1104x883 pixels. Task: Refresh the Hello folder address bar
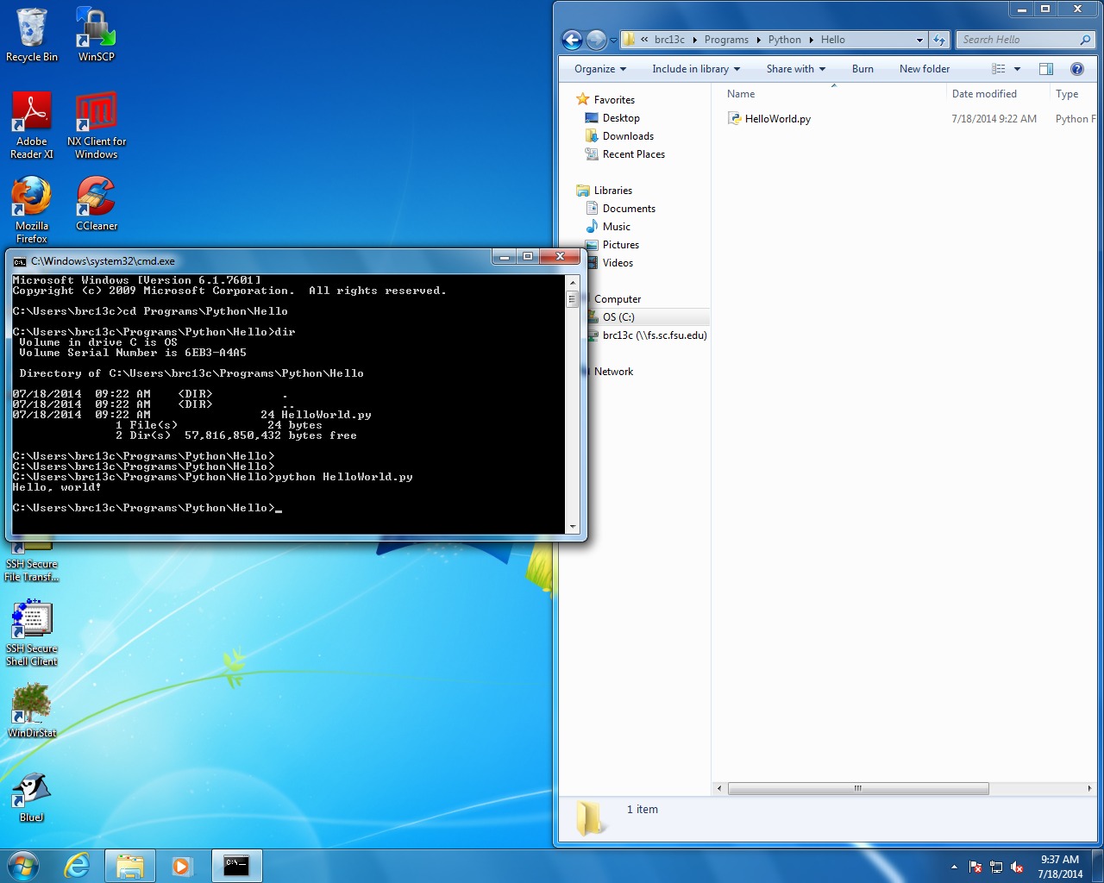pyautogui.click(x=939, y=40)
